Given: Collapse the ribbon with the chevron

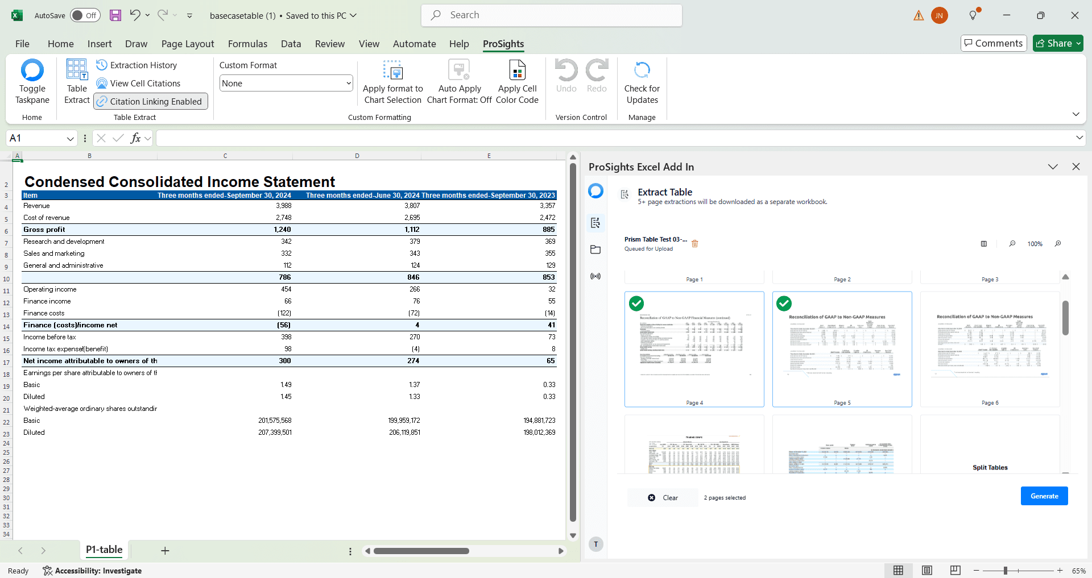Looking at the screenshot, I should pos(1076,114).
